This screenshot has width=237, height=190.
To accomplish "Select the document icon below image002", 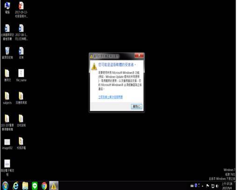I will (7, 168).
